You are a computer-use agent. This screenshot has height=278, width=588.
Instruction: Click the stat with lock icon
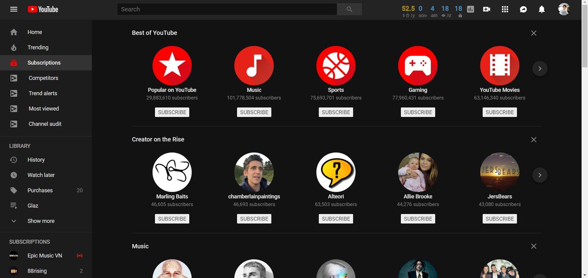click(x=459, y=11)
